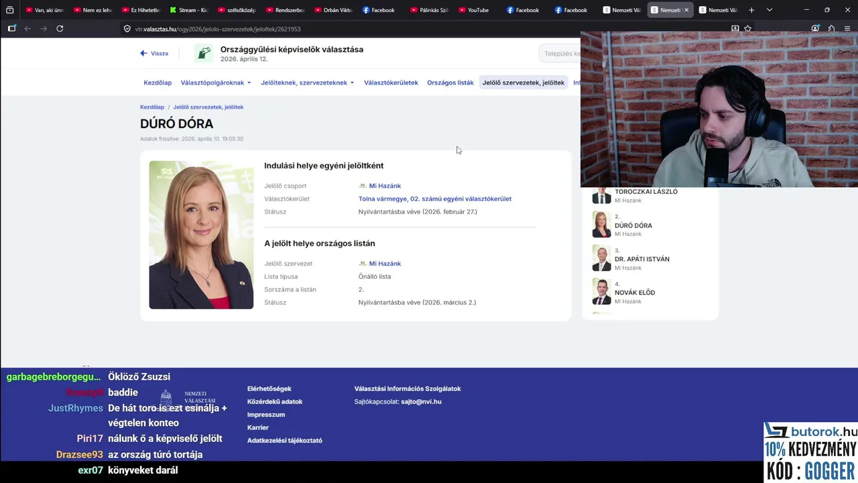The width and height of the screenshot is (858, 483).
Task: Open Közérdekű adatok footer link
Action: tap(275, 401)
